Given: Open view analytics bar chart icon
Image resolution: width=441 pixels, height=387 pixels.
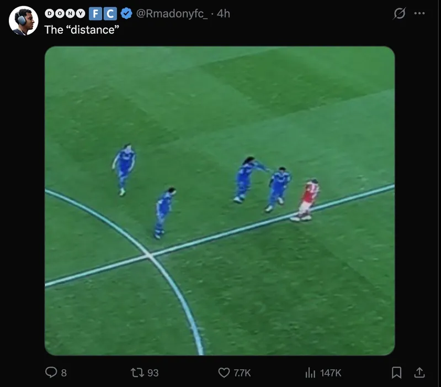Looking at the screenshot, I should 311,373.
